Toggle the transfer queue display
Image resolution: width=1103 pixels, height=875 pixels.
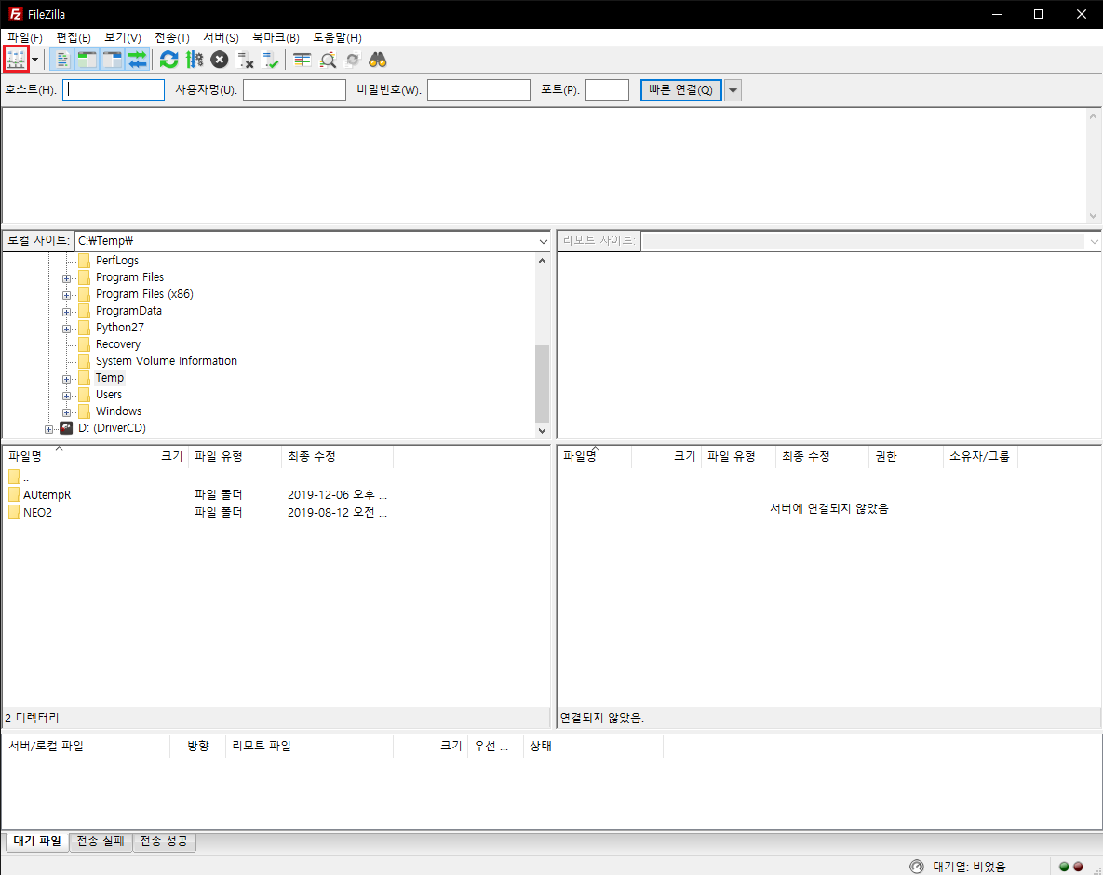[x=138, y=60]
